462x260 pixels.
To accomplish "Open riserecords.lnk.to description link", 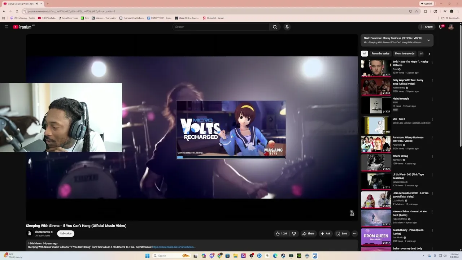I will pyautogui.click(x=174, y=247).
